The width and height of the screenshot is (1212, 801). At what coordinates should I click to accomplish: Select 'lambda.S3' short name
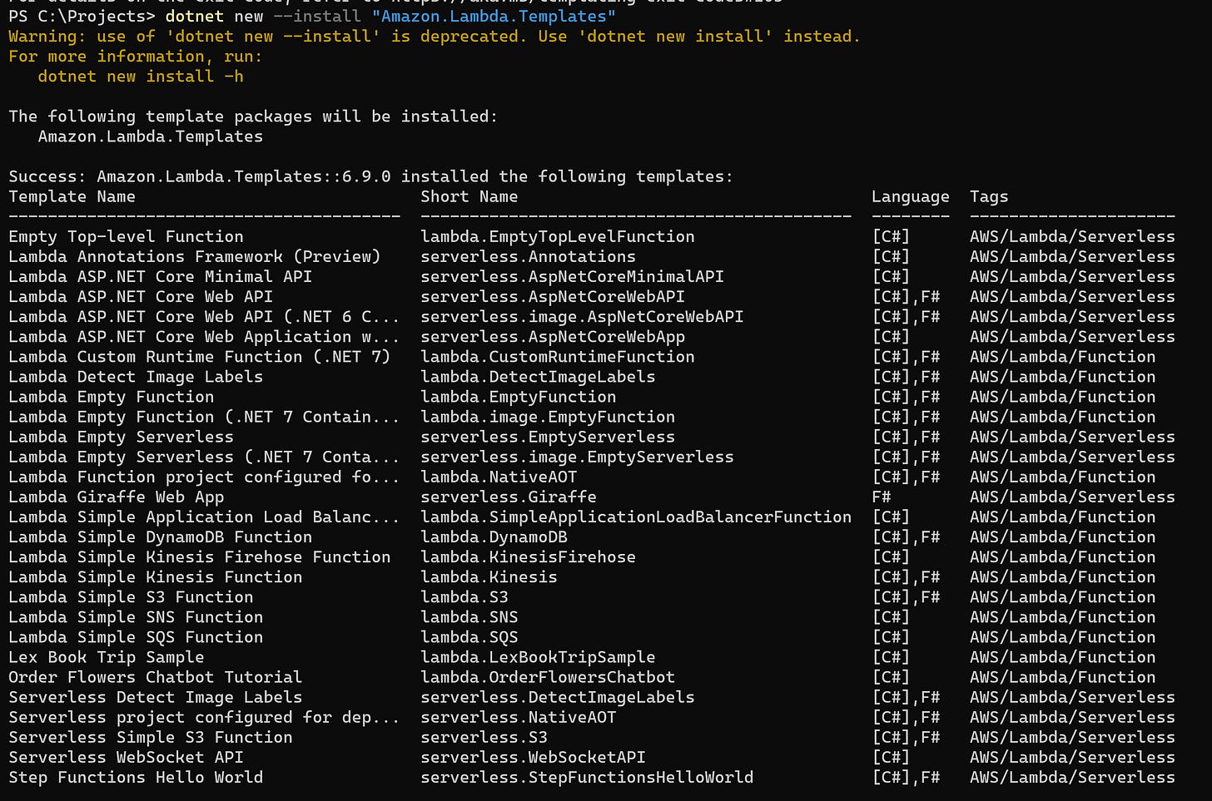(x=464, y=596)
